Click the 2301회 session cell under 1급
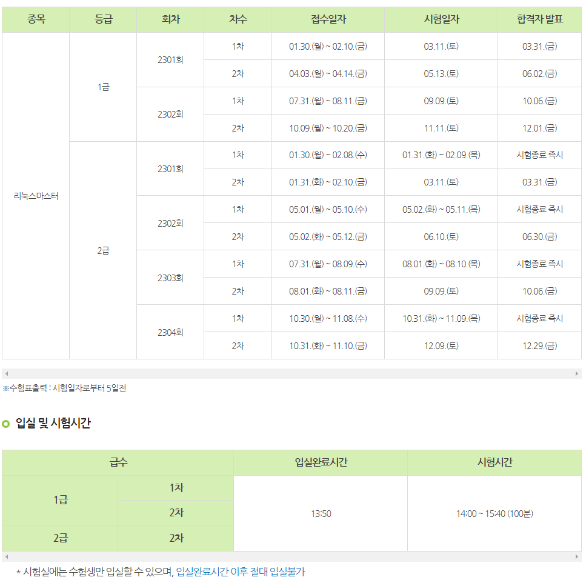Viewport: 586px width, 580px height. pyautogui.click(x=170, y=59)
